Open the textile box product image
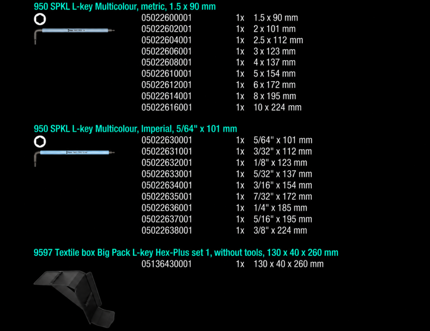Image resolution: width=430 pixels, height=331 pixels. pyautogui.click(x=74, y=299)
